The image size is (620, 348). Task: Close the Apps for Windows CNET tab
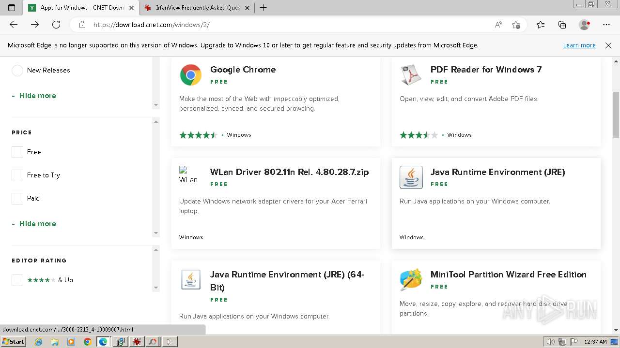pyautogui.click(x=131, y=8)
